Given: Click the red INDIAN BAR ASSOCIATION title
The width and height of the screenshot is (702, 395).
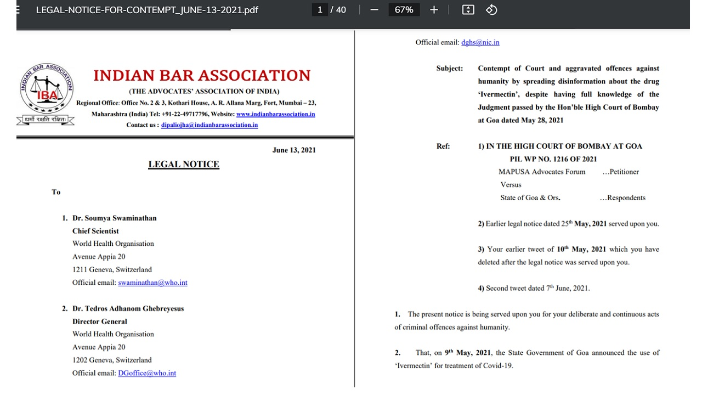Looking at the screenshot, I should (x=202, y=75).
